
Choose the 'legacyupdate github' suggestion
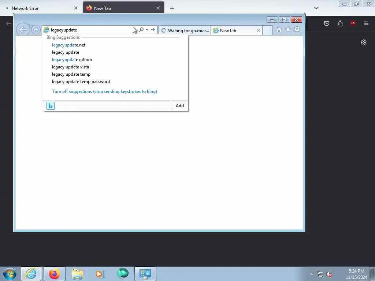[72, 60]
